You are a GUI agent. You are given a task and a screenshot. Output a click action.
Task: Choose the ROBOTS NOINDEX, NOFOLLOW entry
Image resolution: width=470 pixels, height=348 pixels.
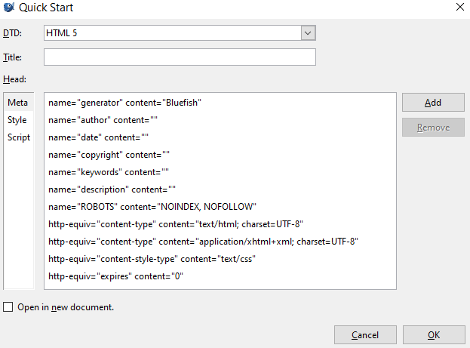pyautogui.click(x=152, y=207)
